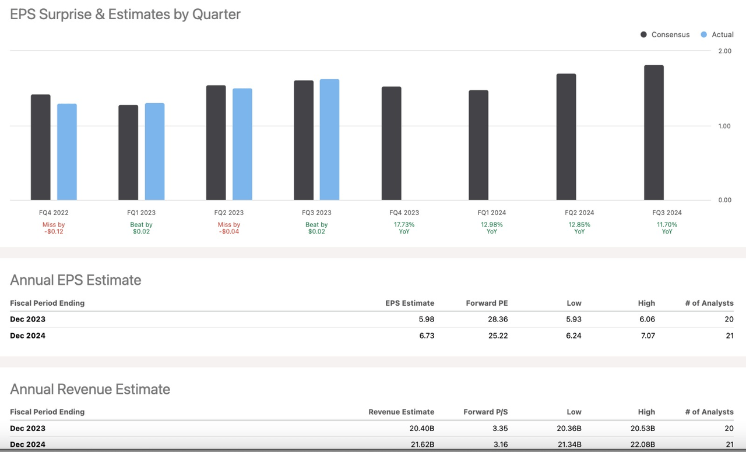Sort by the Forward PE column header
Viewport: 746px width, 452px height.
click(487, 303)
